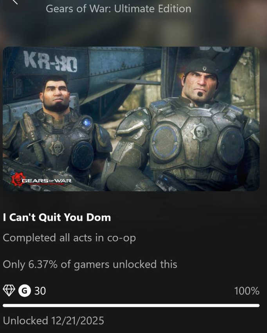Click the Gamerscore G circle icon
Image resolution: width=267 pixels, height=333 pixels.
(25, 290)
